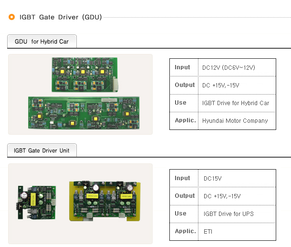Viewport: 291px width, 247px height.
Task: Open the long hybrid car GDU board photo
Action: point(83,113)
